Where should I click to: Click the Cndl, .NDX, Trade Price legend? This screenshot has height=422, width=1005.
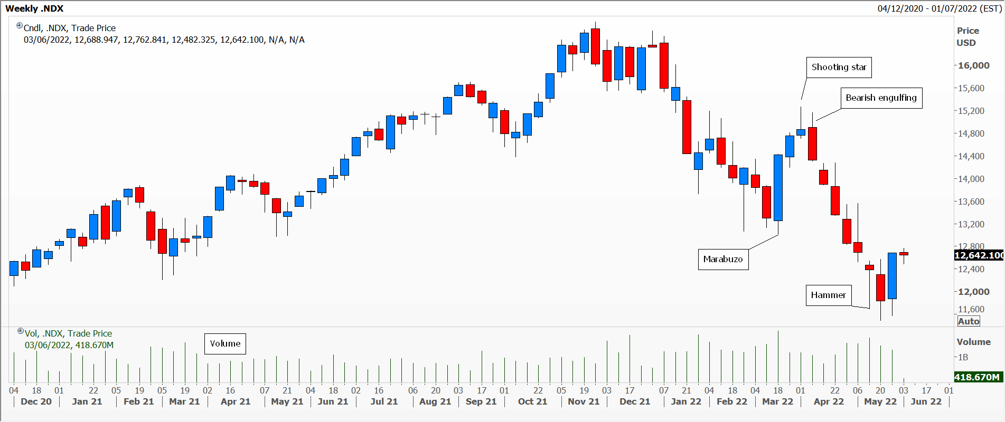(70, 28)
